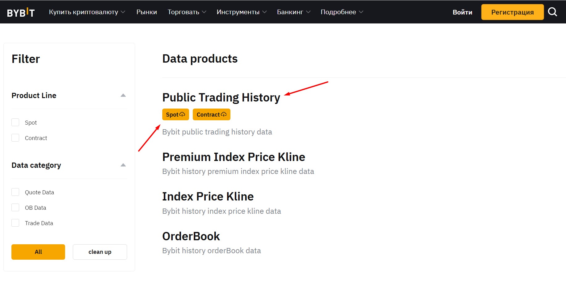Download Spot public trading history
566x293 pixels.
coord(176,114)
